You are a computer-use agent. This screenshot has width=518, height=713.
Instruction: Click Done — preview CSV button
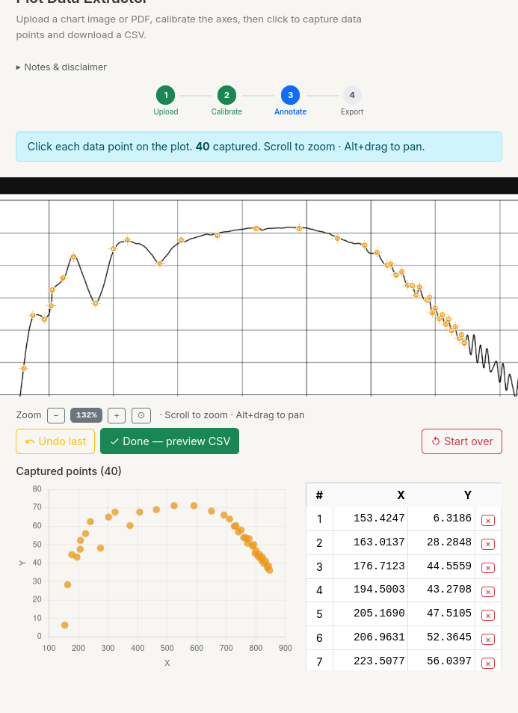click(x=170, y=441)
